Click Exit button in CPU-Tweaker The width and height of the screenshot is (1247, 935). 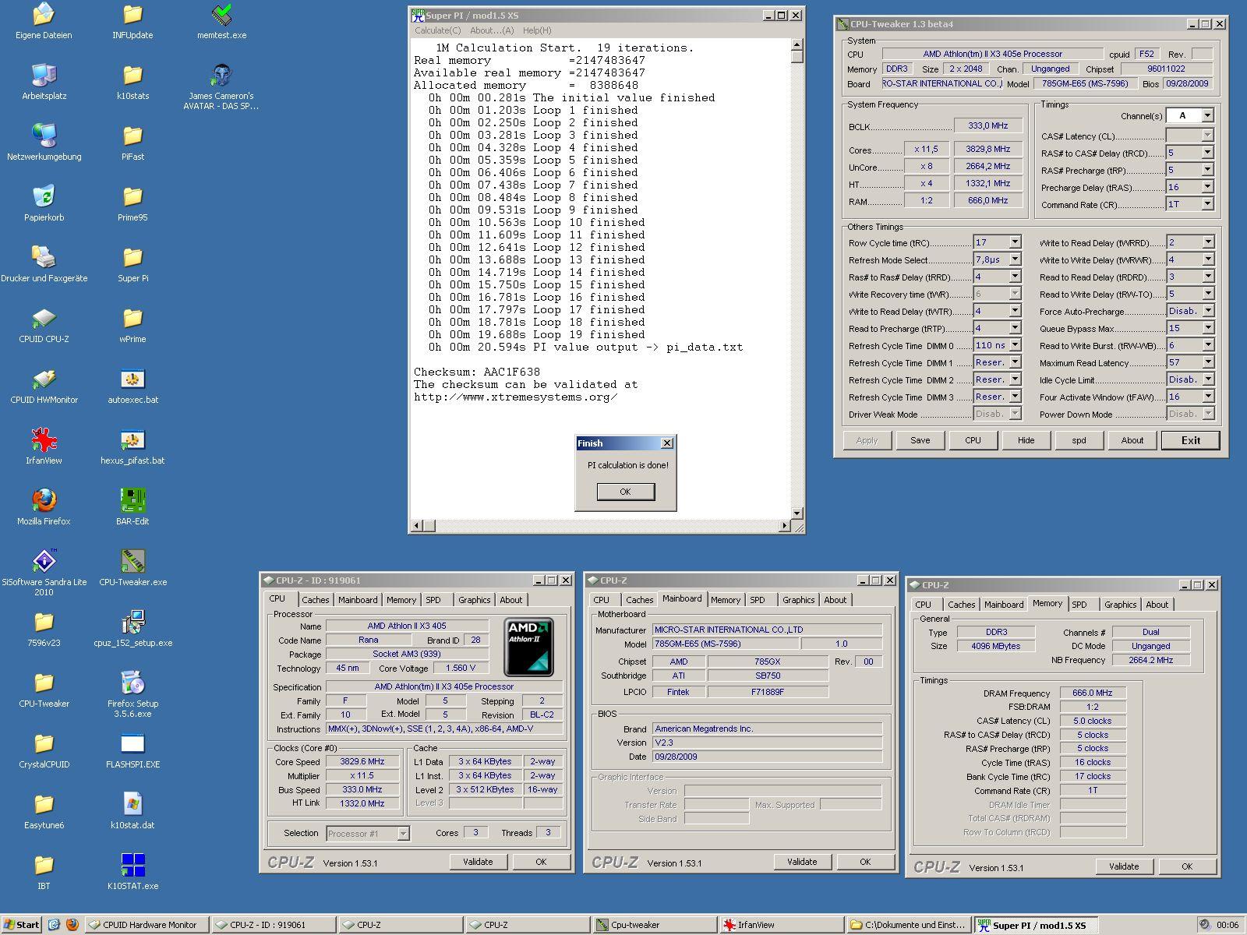point(1191,440)
